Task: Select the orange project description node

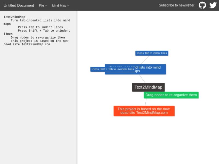Action: 143,111
